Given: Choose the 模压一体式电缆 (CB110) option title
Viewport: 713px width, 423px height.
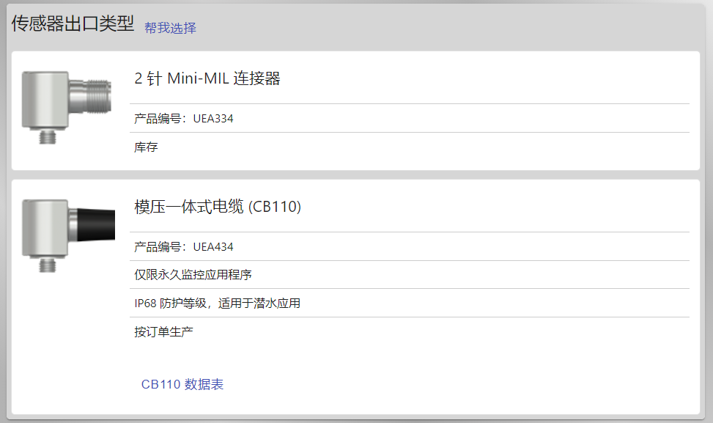Looking at the screenshot, I should (x=218, y=207).
